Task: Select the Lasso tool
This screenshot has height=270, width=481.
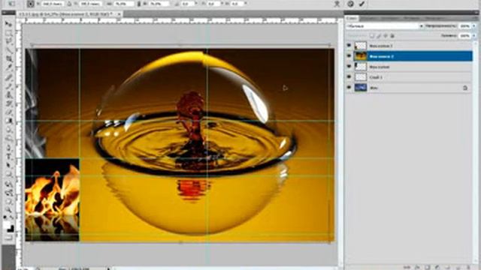Action: point(8,40)
